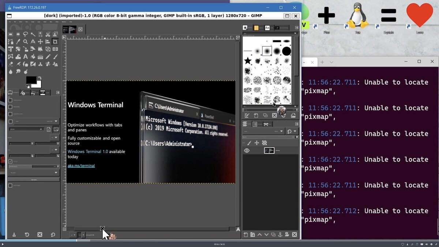Select the Bucket Fill tool

click(33, 57)
